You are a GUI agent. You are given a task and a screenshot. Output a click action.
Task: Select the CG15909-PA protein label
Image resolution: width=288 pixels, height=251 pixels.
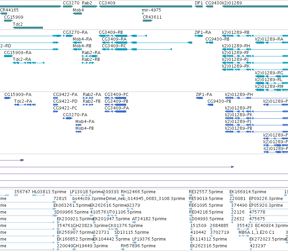click(18, 95)
